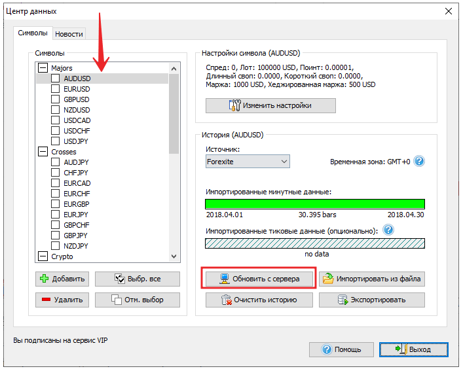
Task: Click the Add symbol green plus icon
Action: coord(45,279)
